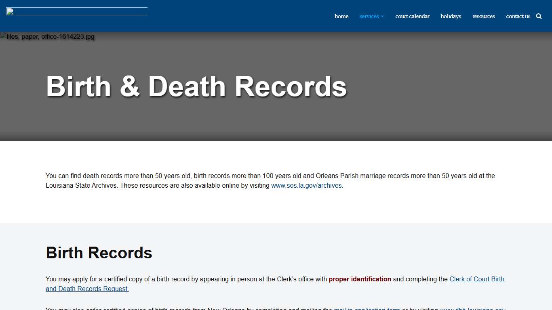Open the resources navigation item
The height and width of the screenshot is (310, 552).
[483, 16]
